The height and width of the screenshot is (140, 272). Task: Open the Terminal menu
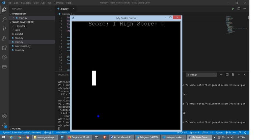(x=59, y=3)
